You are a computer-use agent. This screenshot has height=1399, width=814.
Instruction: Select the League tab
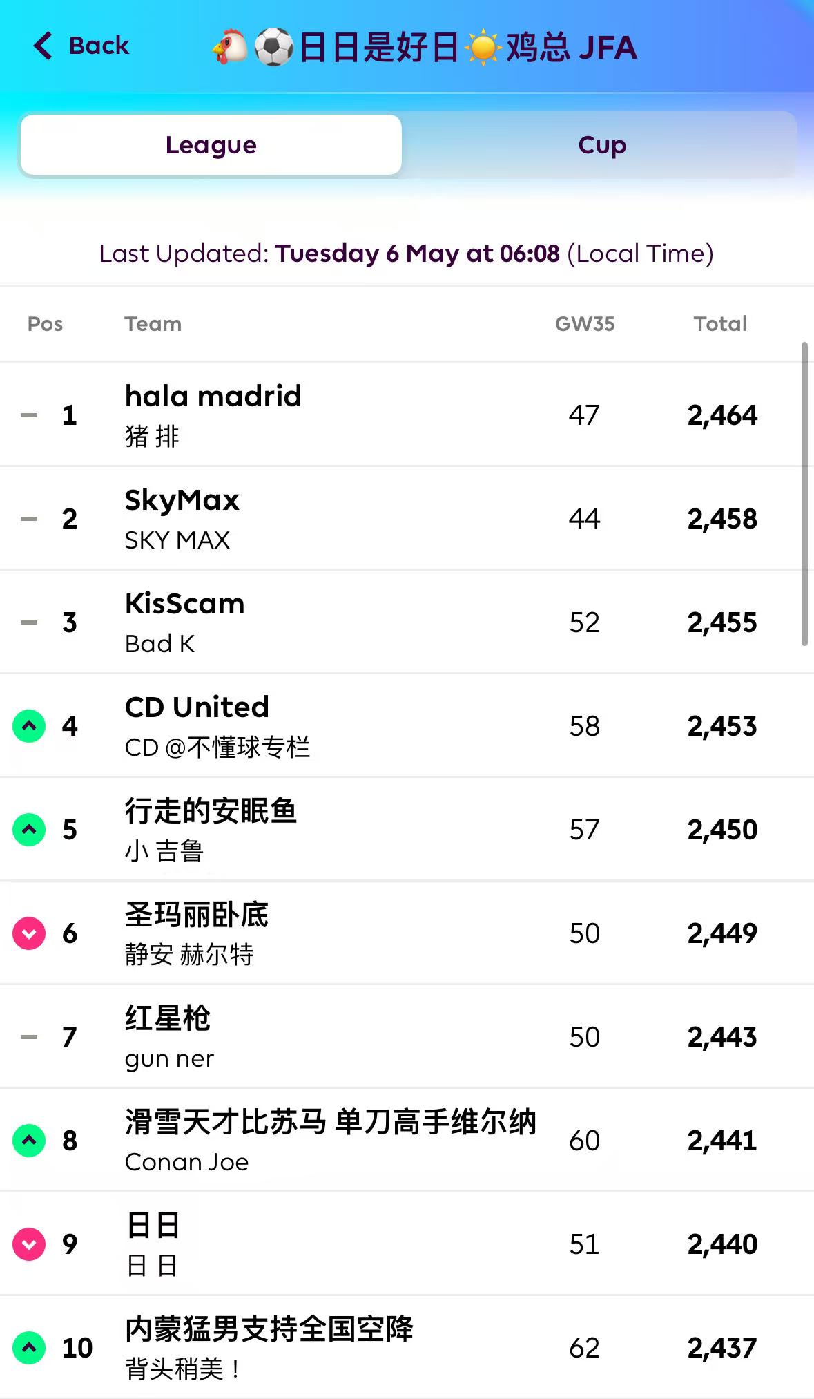point(211,145)
